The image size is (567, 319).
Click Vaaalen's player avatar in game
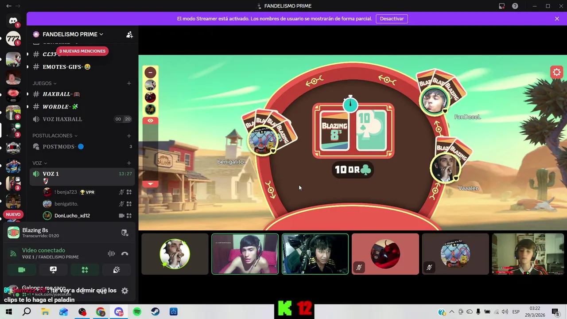pyautogui.click(x=445, y=168)
